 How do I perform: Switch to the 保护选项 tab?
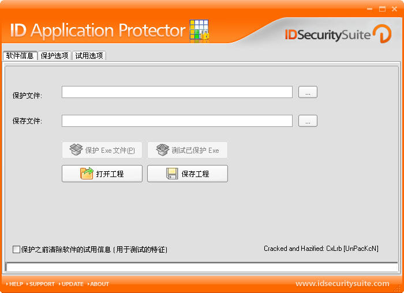point(55,56)
